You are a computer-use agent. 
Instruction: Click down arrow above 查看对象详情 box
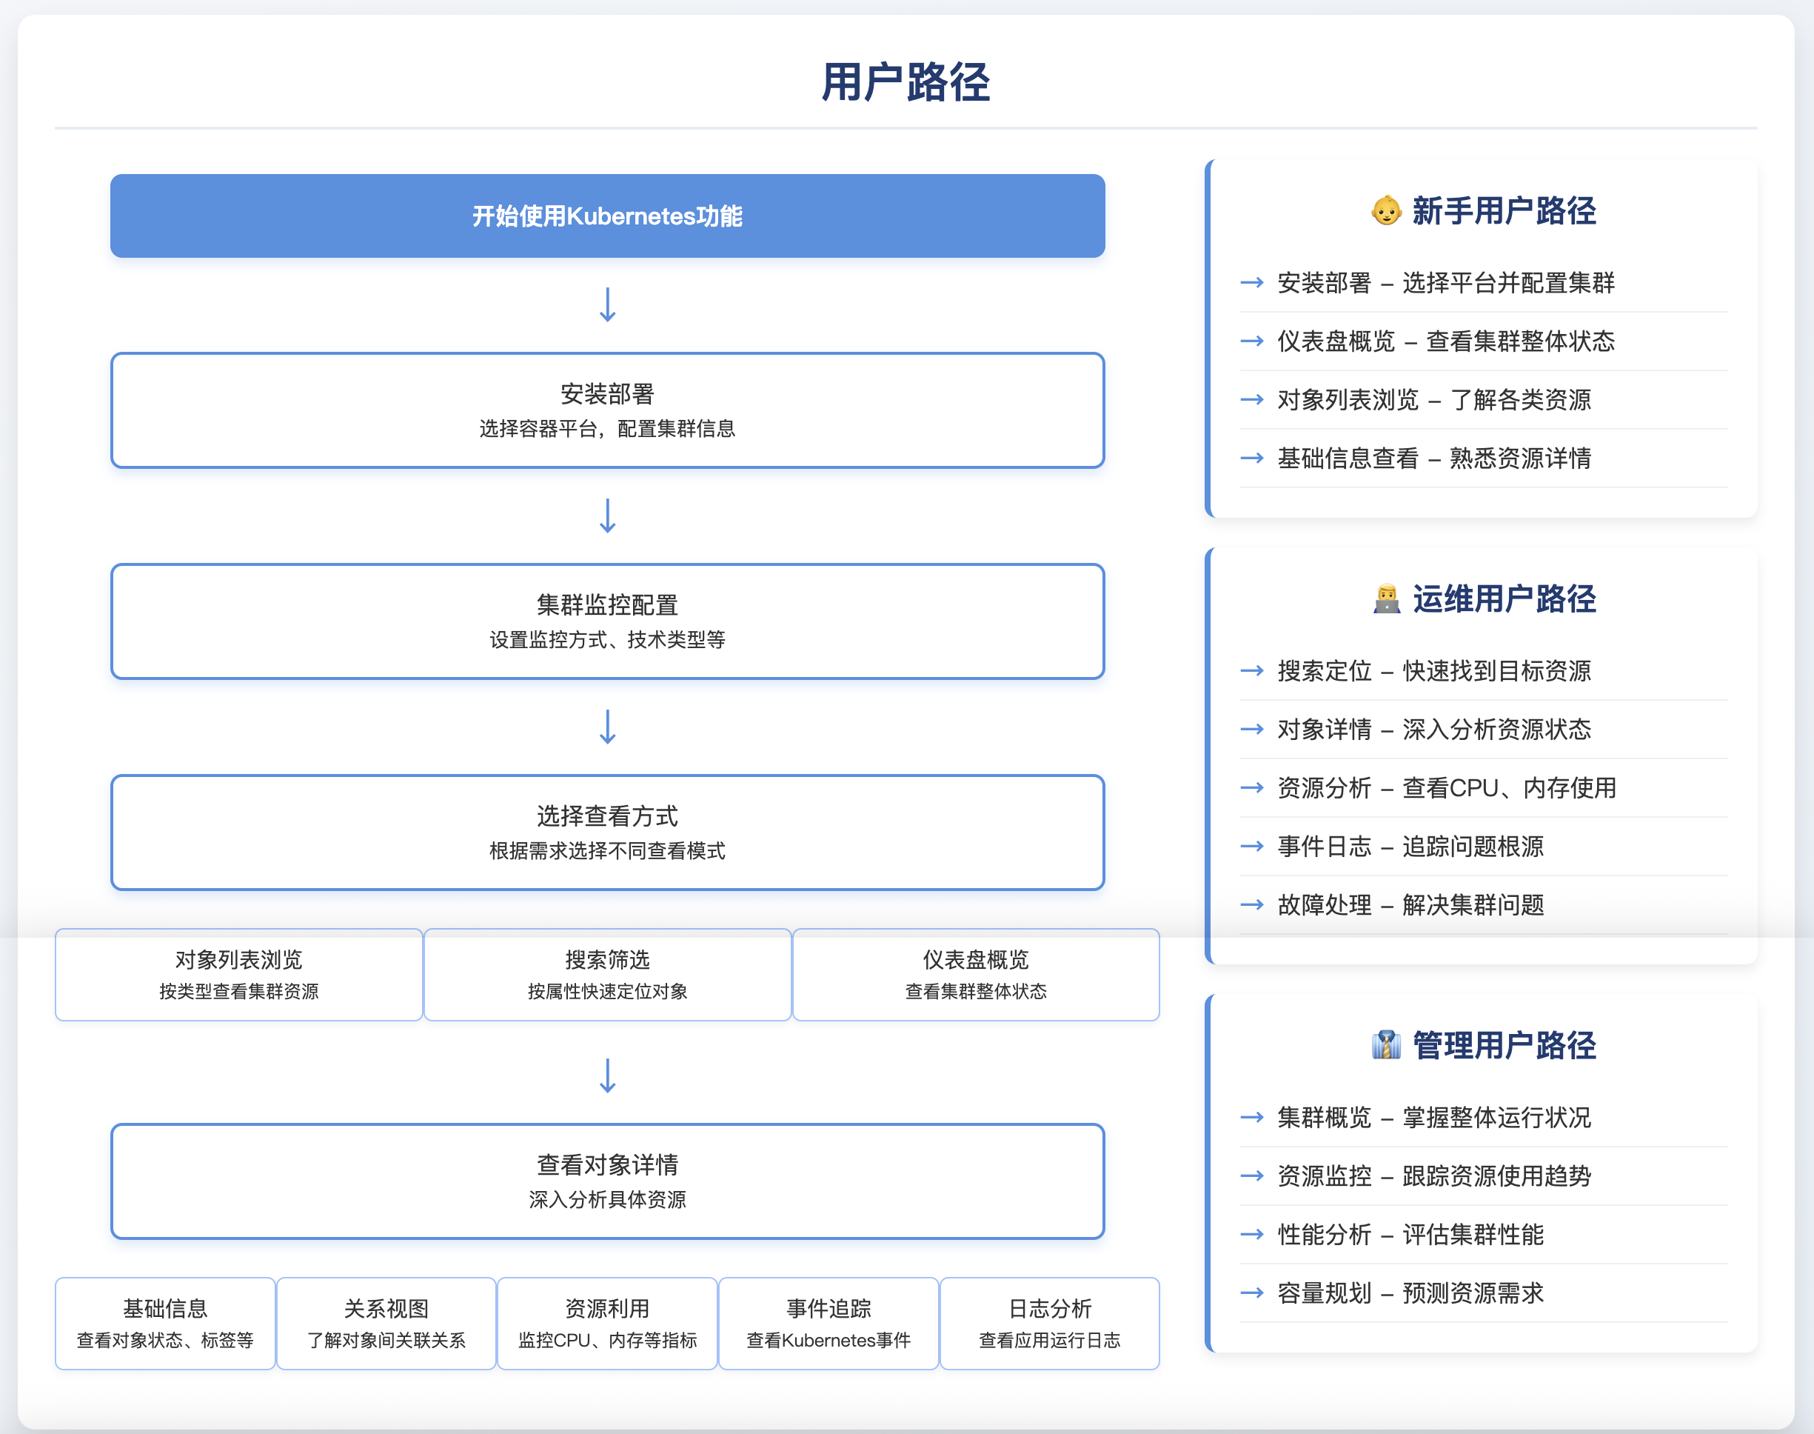click(x=607, y=1075)
